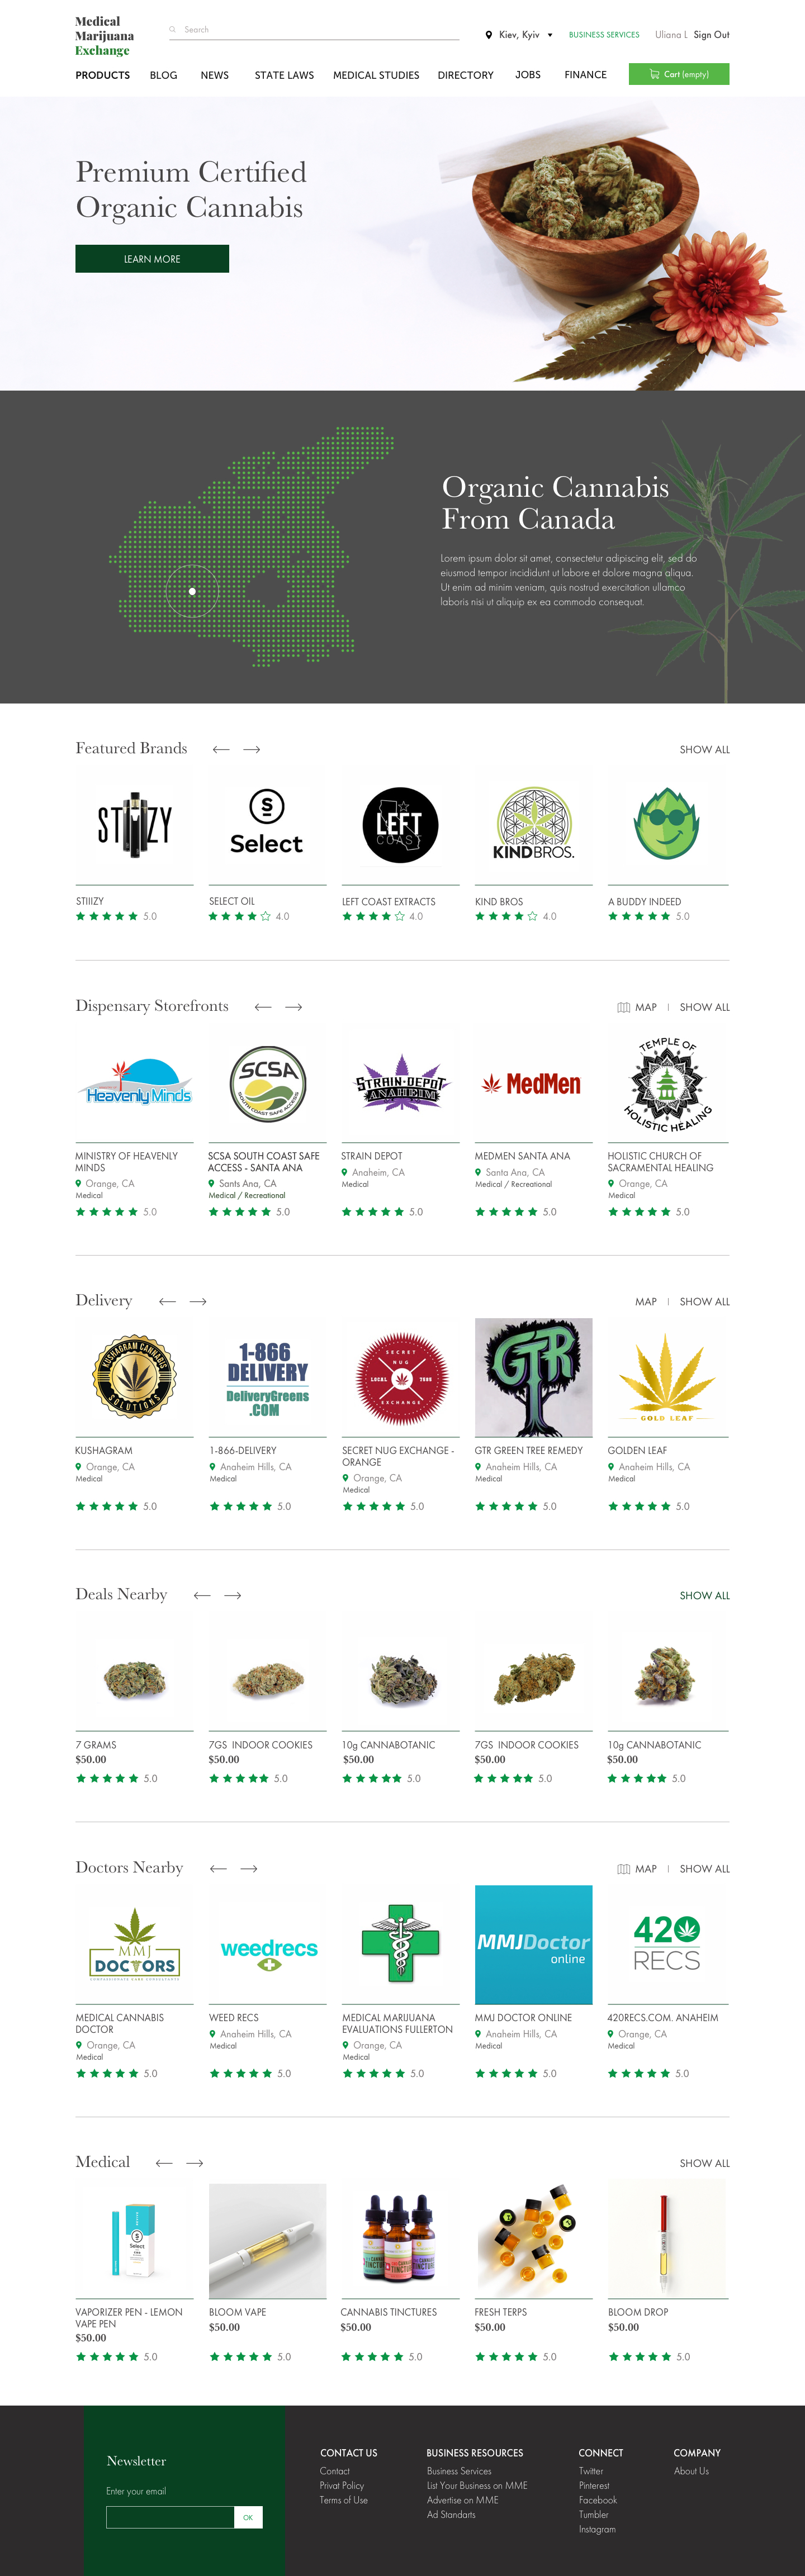
Task: Go back in Deals Nearby with left arrow
Action: pyautogui.click(x=202, y=1595)
